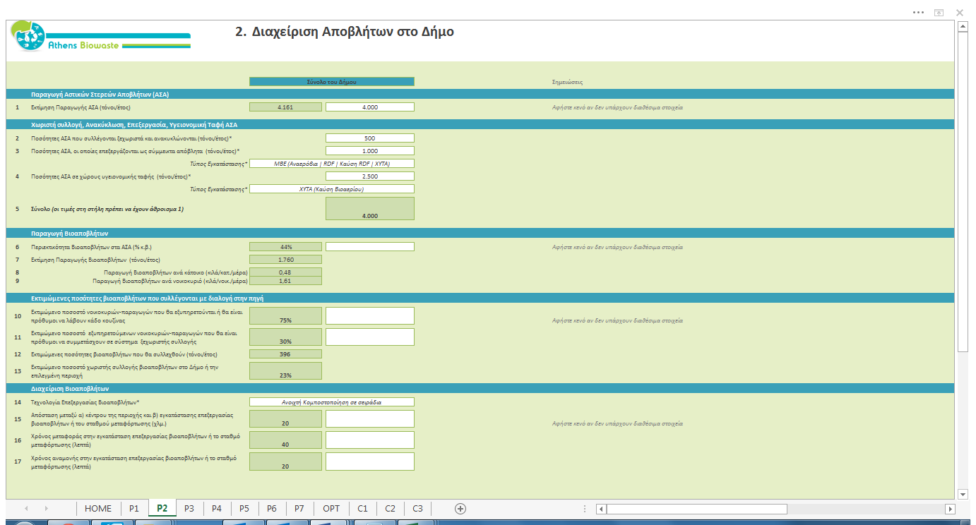Open the Ανοιχτή Κομποστοποίηση σε σειράδια technology dropdown
This screenshot has height=525, width=976.
pos(332,402)
